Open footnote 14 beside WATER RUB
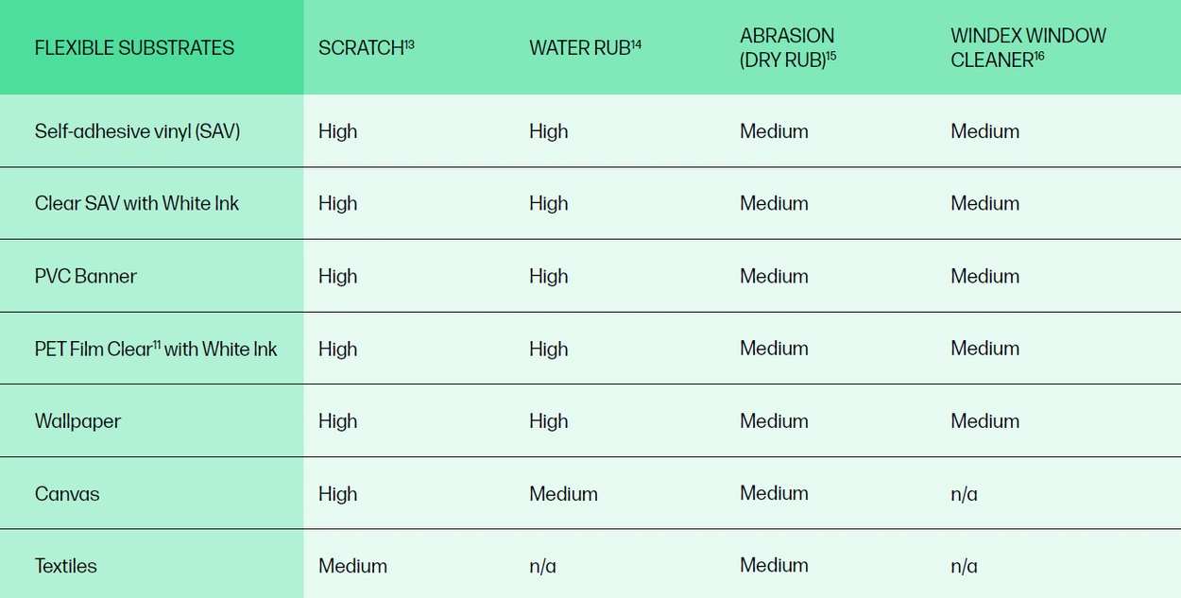 coord(636,43)
